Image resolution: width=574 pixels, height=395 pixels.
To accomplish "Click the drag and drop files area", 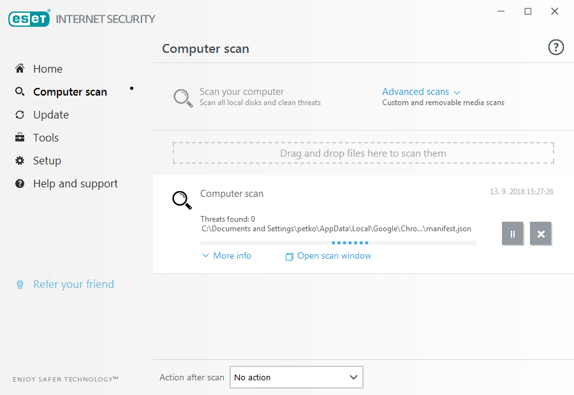I will click(x=363, y=153).
